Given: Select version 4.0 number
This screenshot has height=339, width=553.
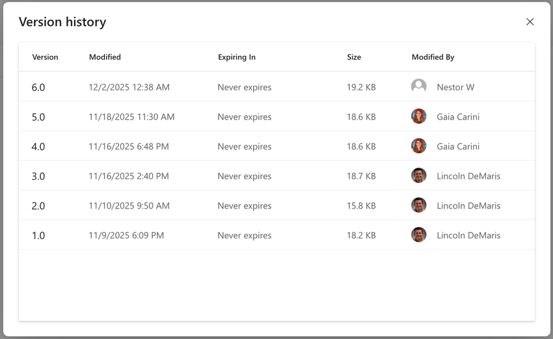Looking at the screenshot, I should 38,147.
